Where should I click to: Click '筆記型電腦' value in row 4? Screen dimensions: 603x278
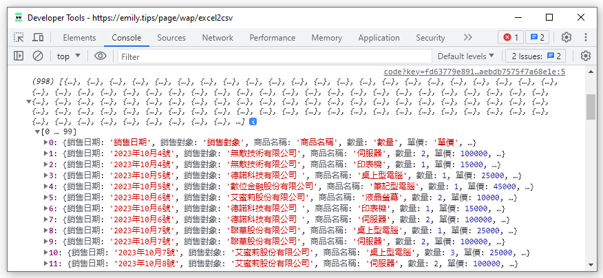tap(396, 186)
